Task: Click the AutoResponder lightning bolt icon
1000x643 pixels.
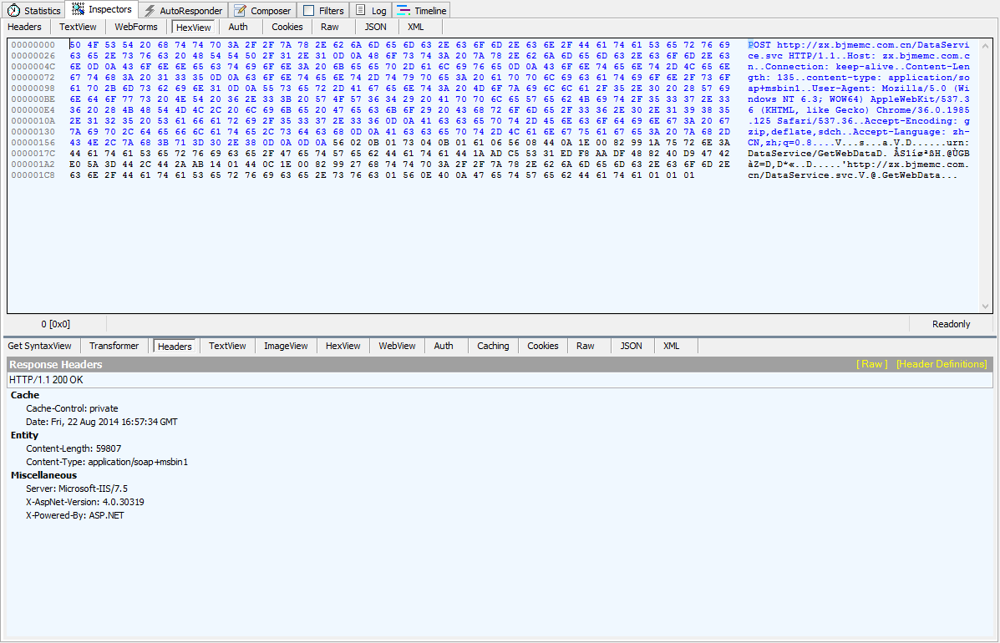Action: tap(150, 11)
